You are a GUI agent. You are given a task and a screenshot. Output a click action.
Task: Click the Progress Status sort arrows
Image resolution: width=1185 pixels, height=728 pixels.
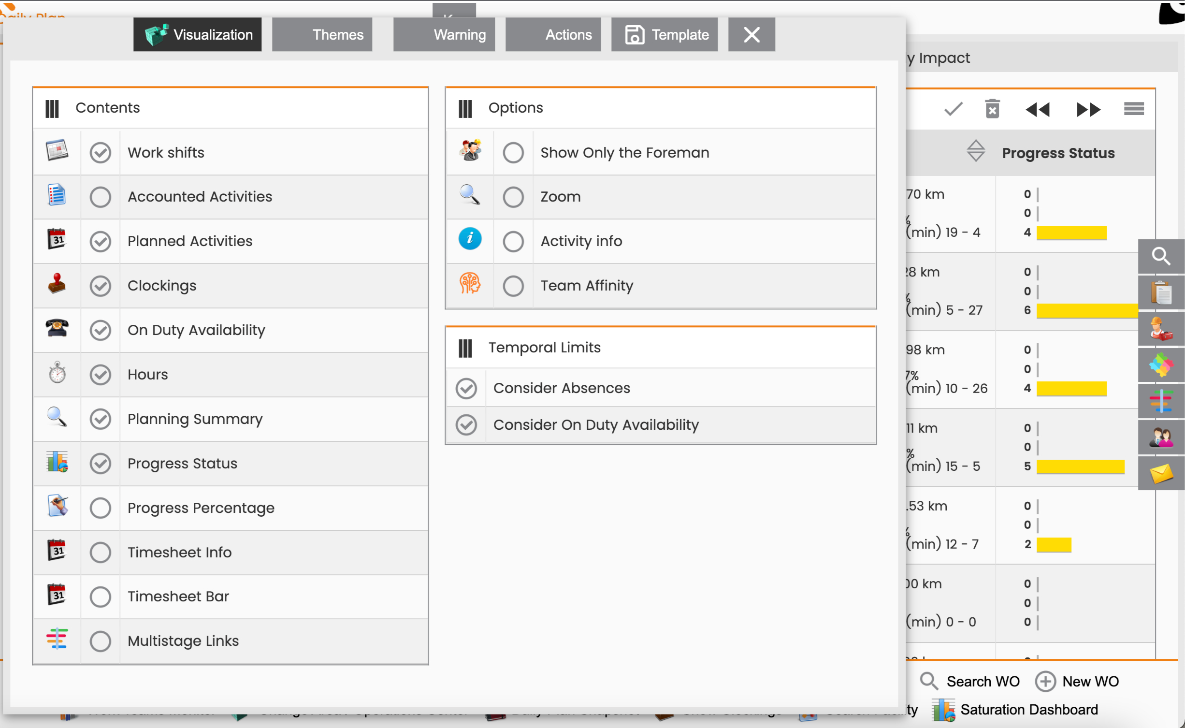[976, 151]
